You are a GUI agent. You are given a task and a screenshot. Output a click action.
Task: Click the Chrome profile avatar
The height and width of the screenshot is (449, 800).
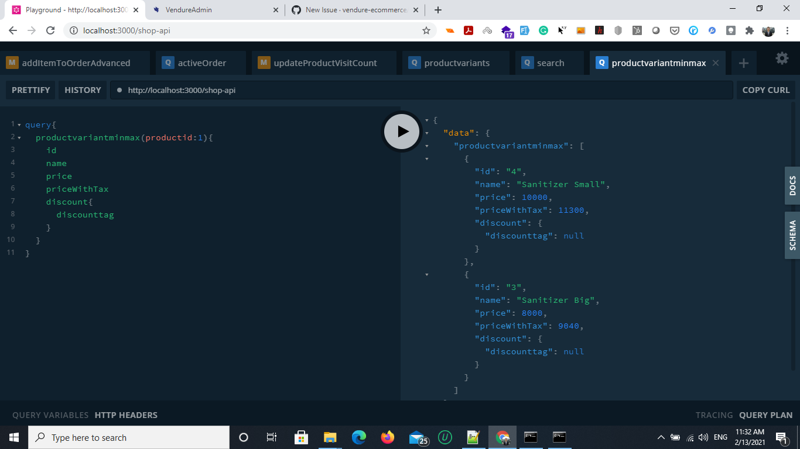tap(768, 30)
